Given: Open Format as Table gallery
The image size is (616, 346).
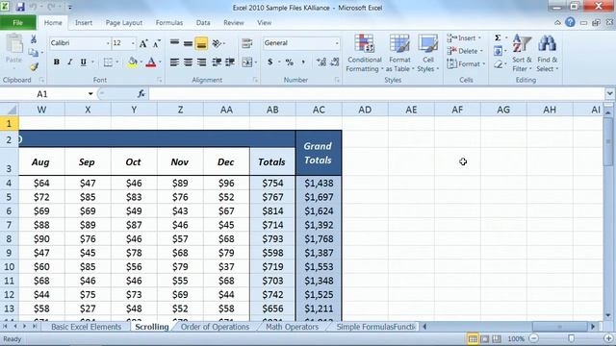Looking at the screenshot, I should click(399, 53).
